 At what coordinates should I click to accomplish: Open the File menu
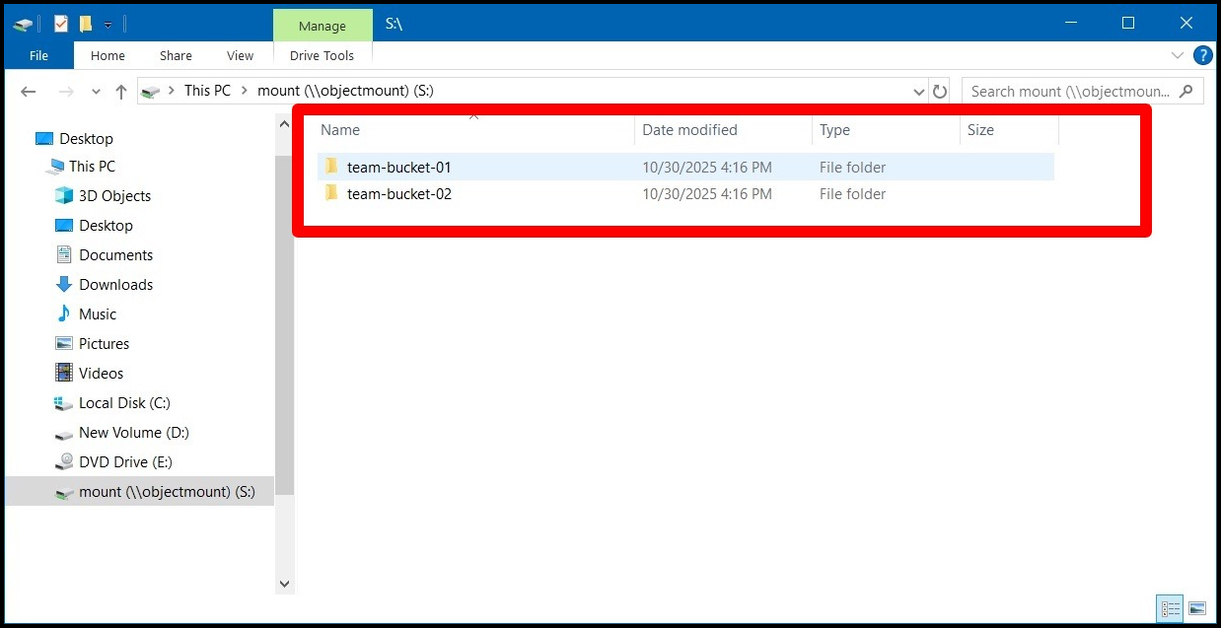pyautogui.click(x=38, y=56)
